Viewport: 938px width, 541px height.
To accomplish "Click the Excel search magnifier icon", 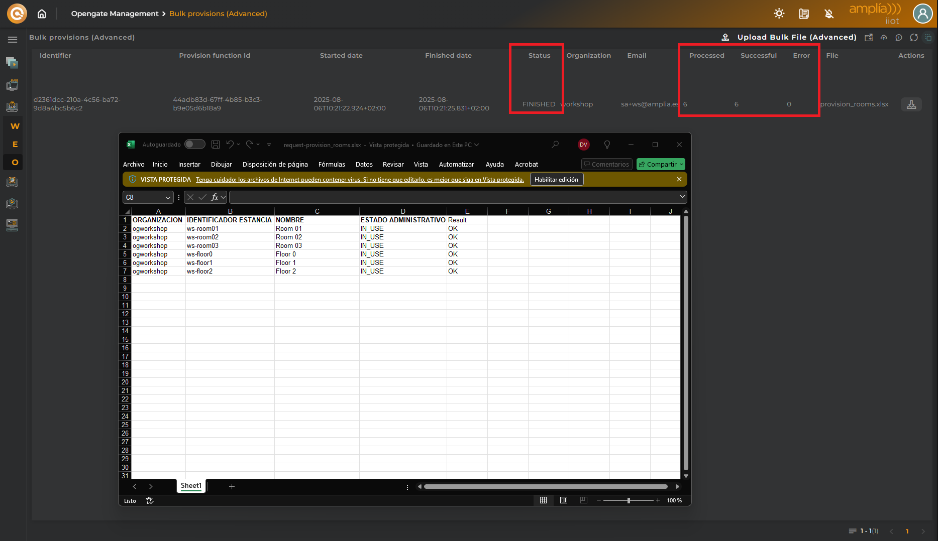I will (555, 145).
